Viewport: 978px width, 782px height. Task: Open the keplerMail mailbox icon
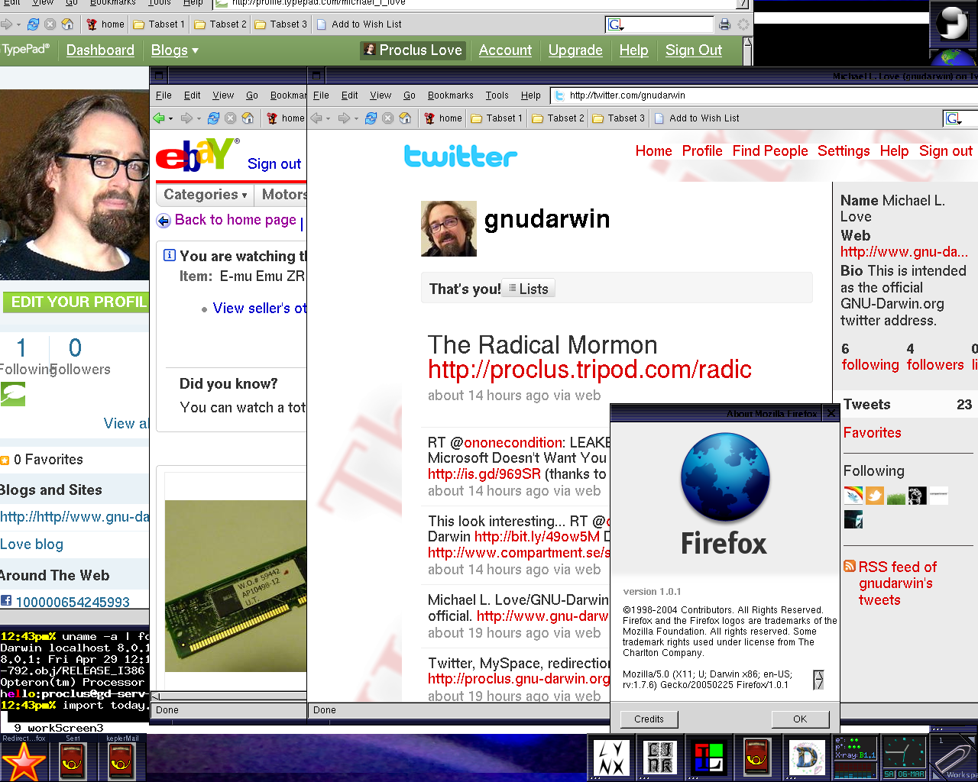click(121, 761)
